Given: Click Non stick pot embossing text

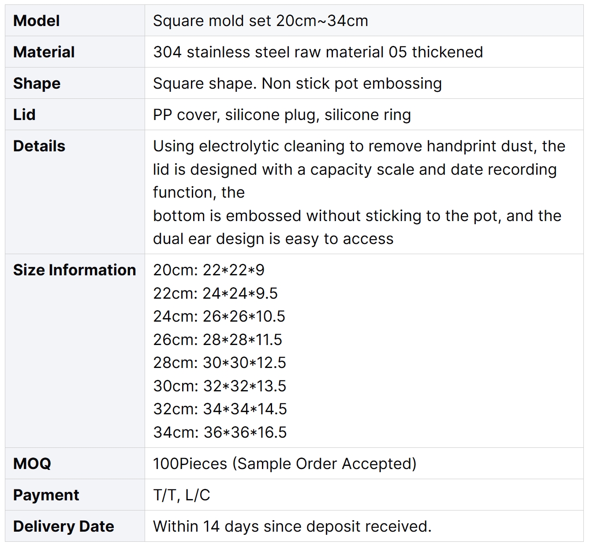Looking at the screenshot, I should click(x=352, y=83).
